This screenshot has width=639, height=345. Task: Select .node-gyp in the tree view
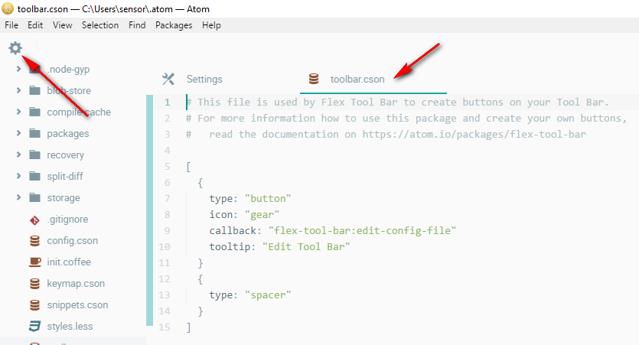click(x=68, y=70)
